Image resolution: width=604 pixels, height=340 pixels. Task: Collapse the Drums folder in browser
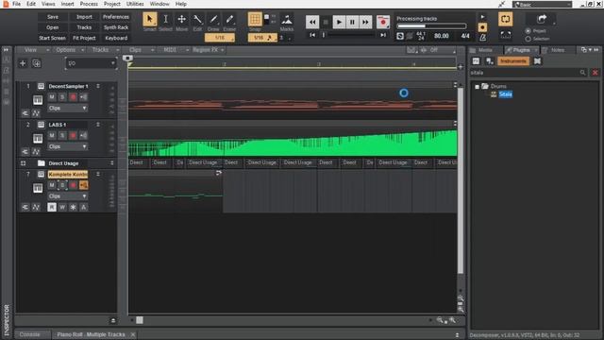click(x=477, y=87)
